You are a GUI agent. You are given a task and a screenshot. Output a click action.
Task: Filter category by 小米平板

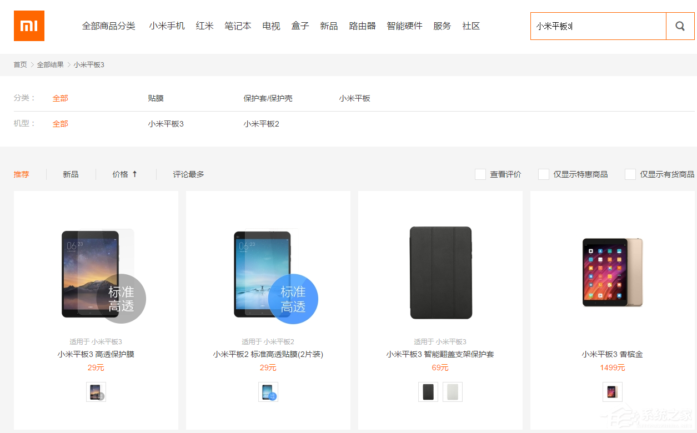click(x=355, y=98)
